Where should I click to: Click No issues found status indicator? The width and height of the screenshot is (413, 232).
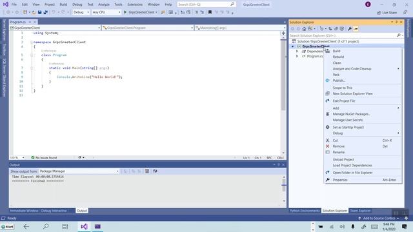click(44, 157)
